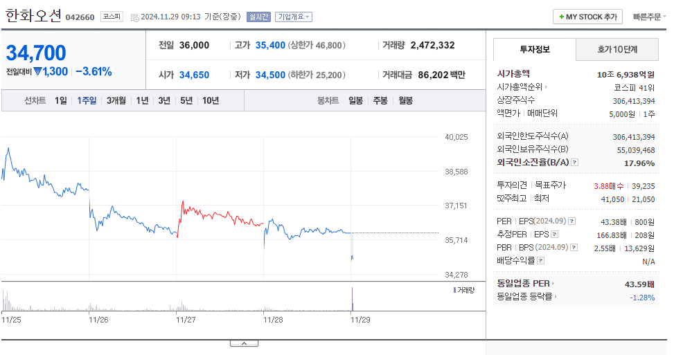This screenshot has width=674, height=355.
Task: Click the purple 거래량 legend marker
Action: pyautogui.click(x=455, y=290)
